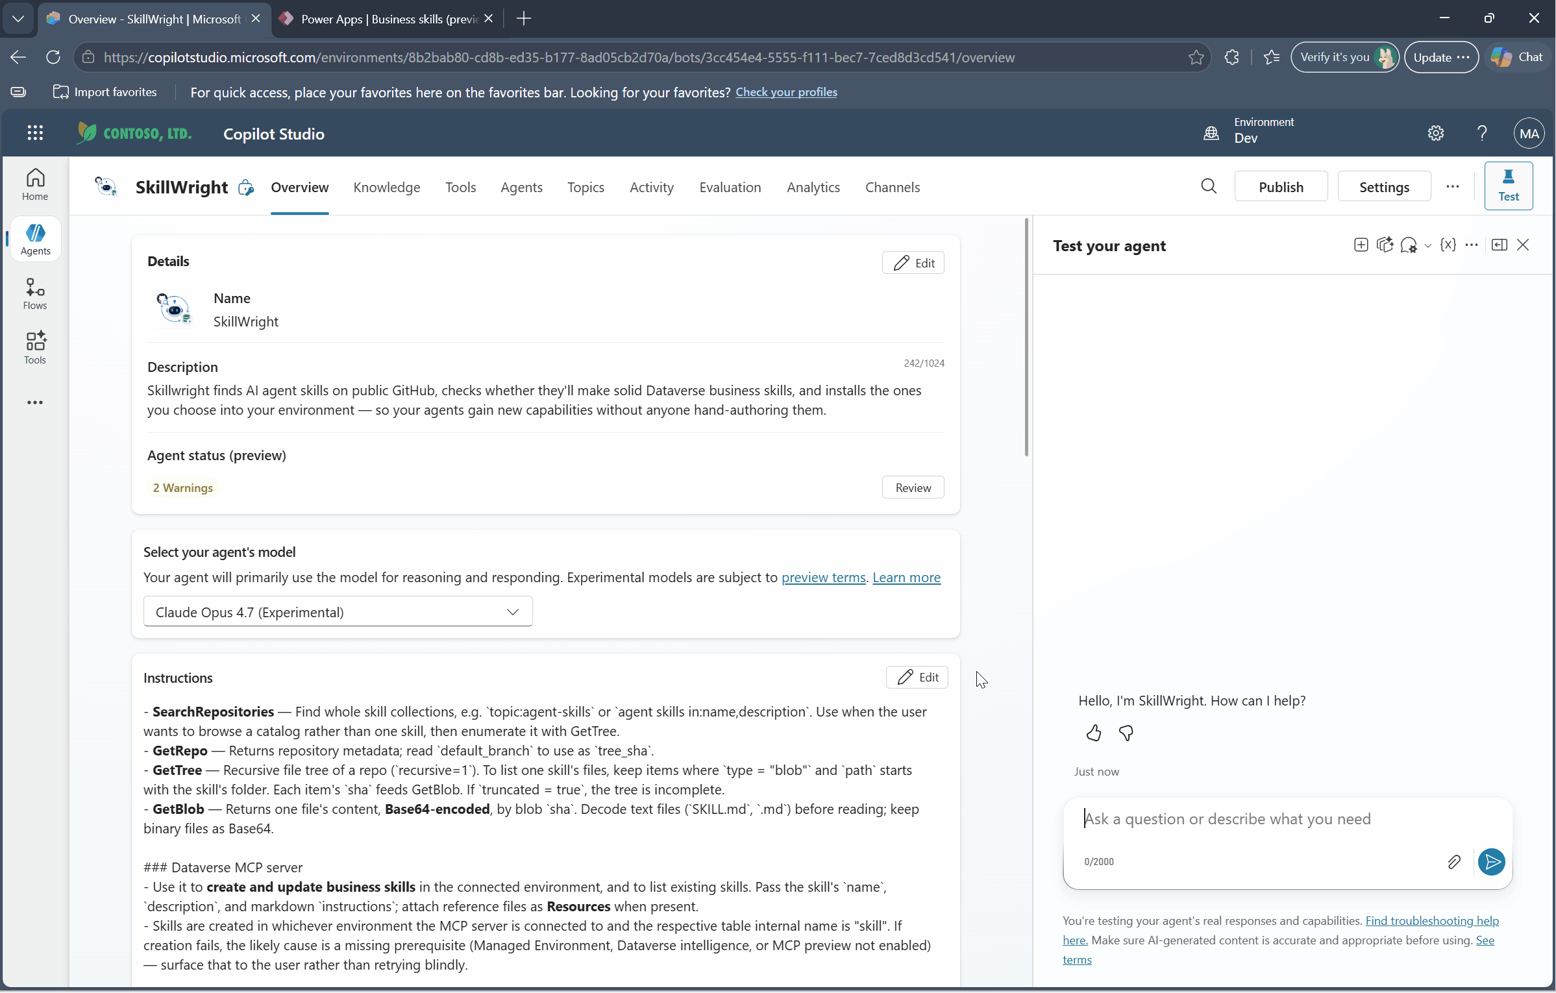The height and width of the screenshot is (993, 1556).
Task: Select the Overview tab
Action: click(299, 187)
